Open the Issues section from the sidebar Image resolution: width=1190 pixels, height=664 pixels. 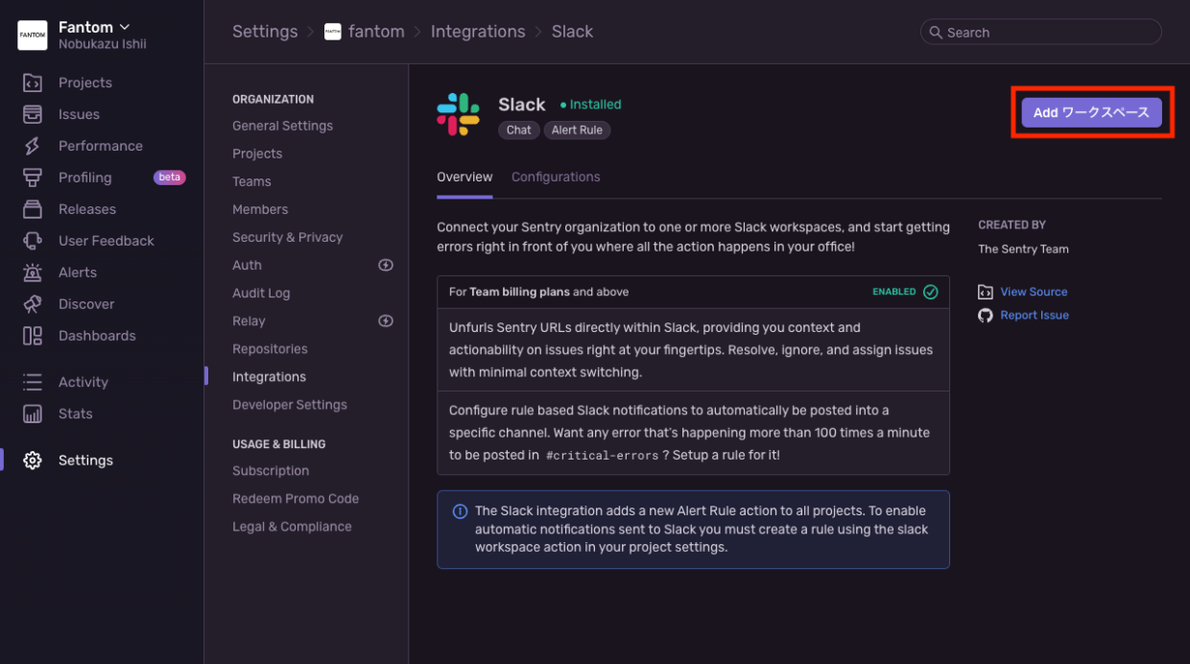(x=33, y=113)
